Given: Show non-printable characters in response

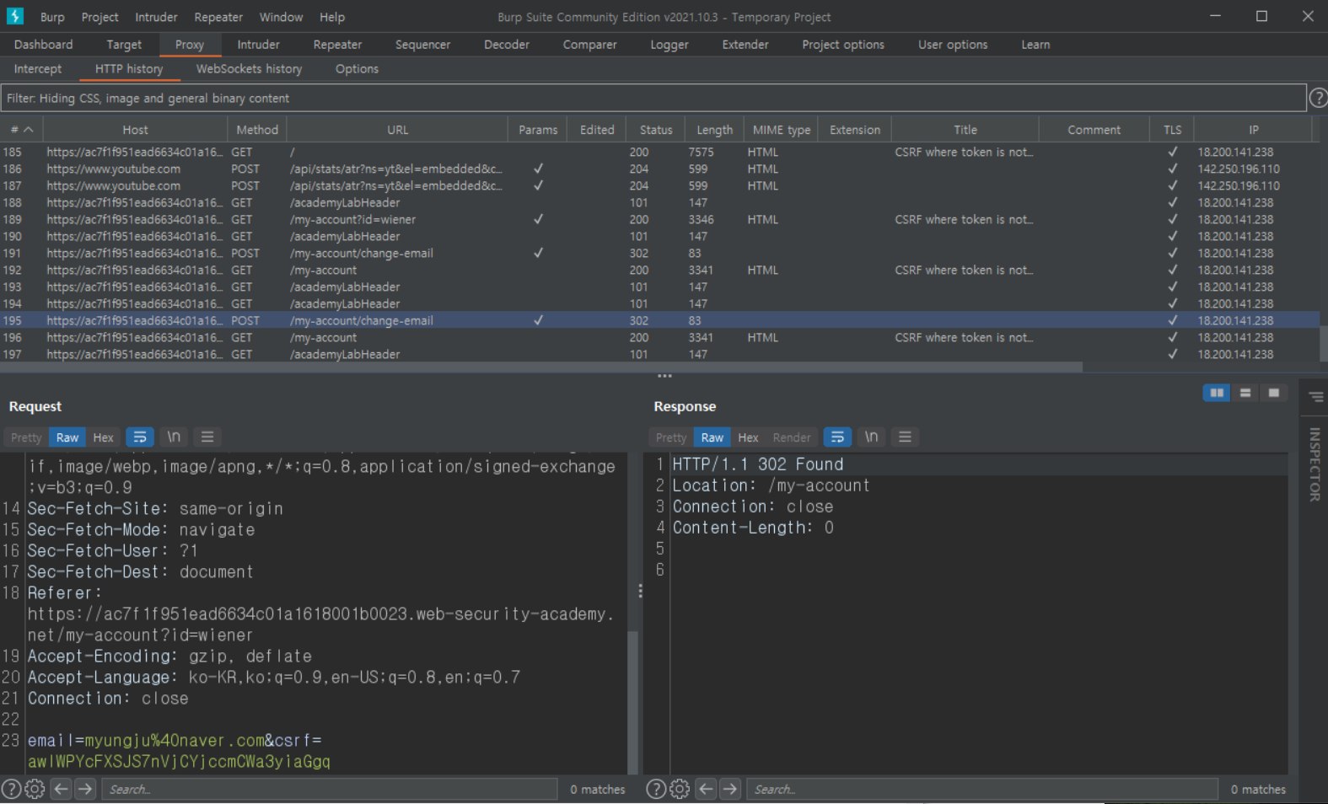Looking at the screenshot, I should (x=871, y=437).
